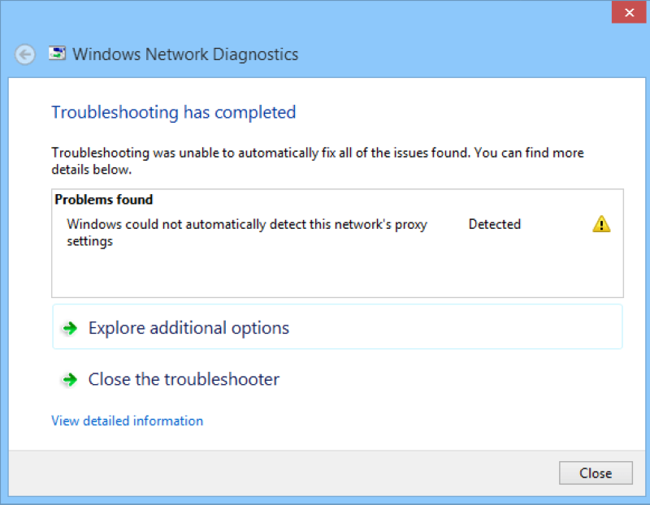Click the Troubleshooting has completed heading
Image resolution: width=650 pixels, height=505 pixels.
[x=174, y=112]
